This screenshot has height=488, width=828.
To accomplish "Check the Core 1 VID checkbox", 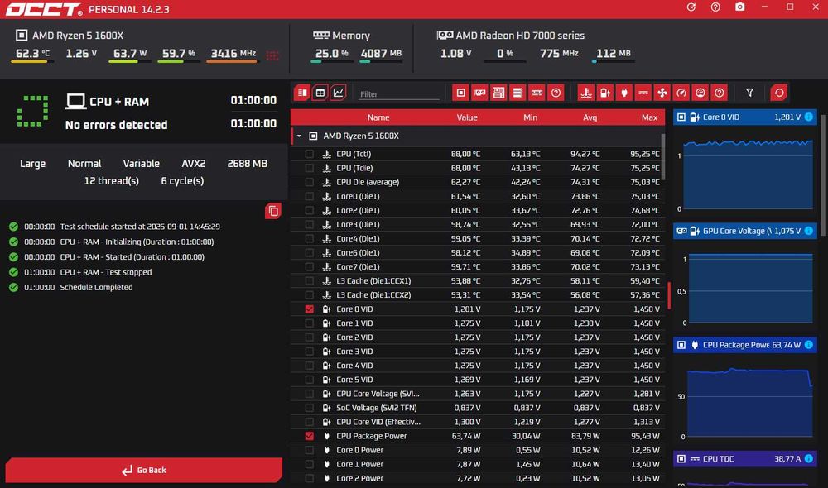I will [310, 323].
